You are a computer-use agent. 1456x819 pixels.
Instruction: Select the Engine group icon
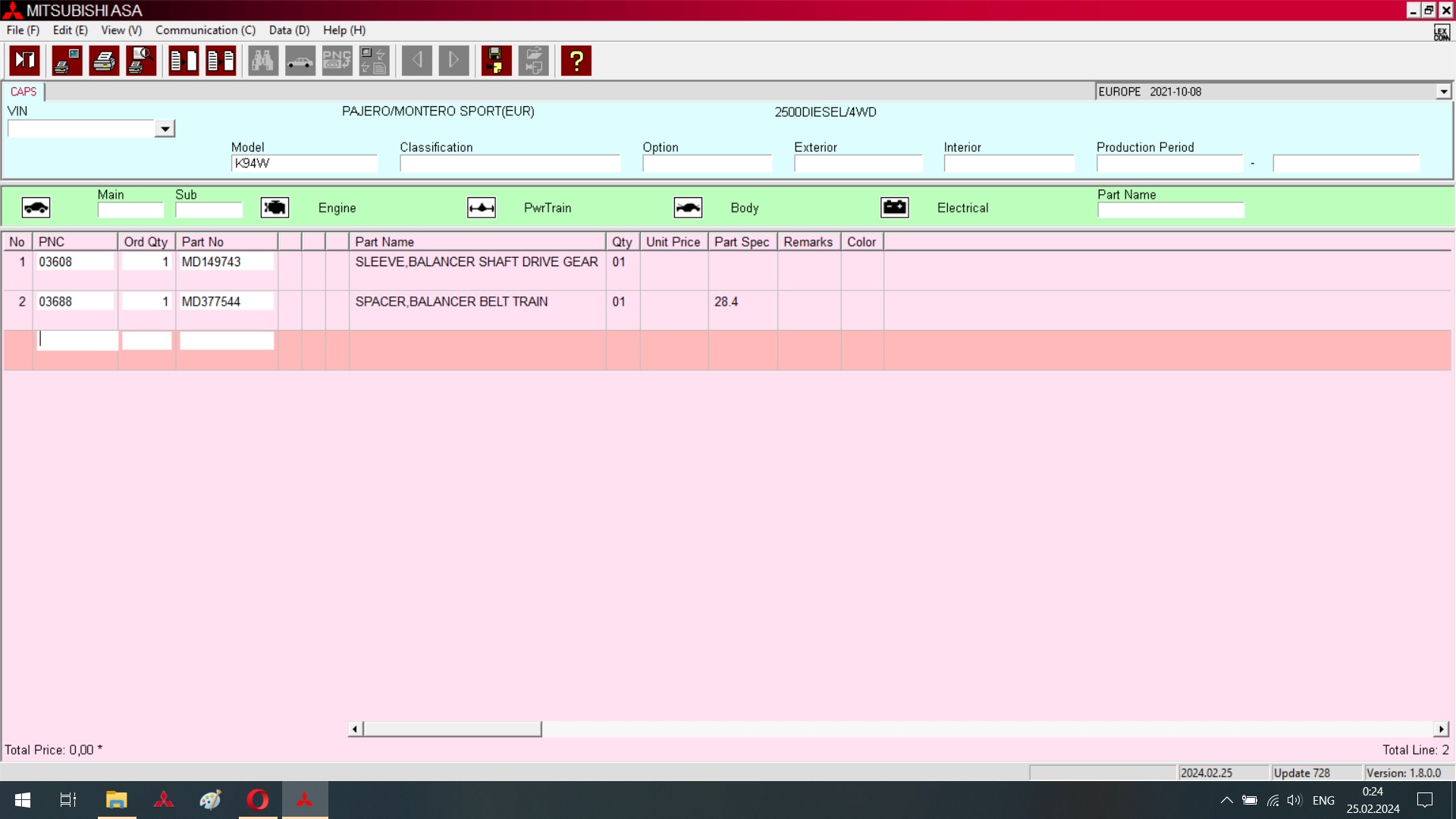275,208
